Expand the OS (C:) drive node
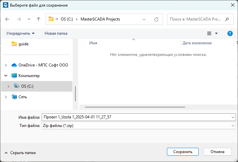Viewport: 238px width, 162px height. click(8, 86)
